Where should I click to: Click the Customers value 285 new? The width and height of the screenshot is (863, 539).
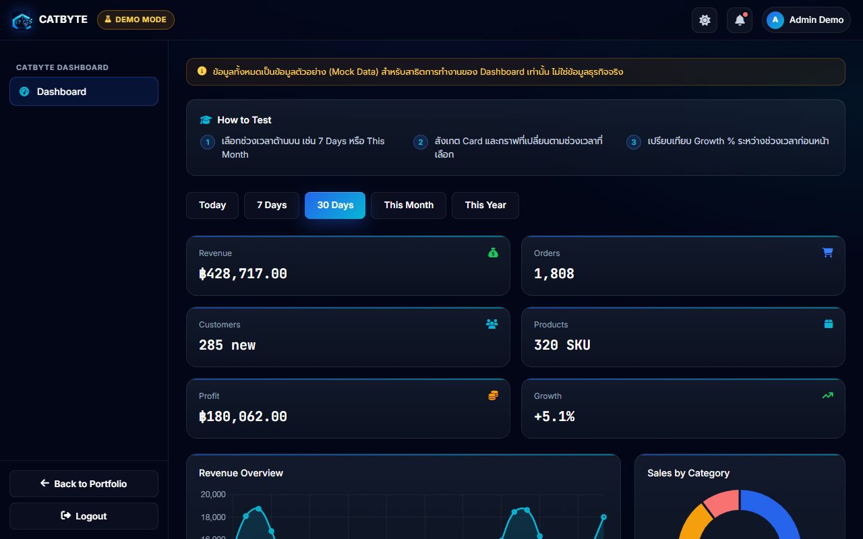(227, 345)
